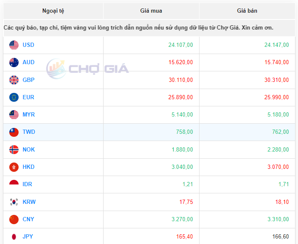The height and width of the screenshot is (244, 298).
Task: Click the IDR currency link
Action: click(x=27, y=184)
